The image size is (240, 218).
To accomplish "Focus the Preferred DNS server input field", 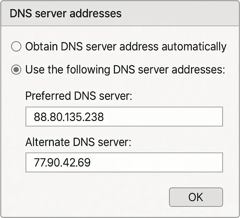I will [124, 117].
